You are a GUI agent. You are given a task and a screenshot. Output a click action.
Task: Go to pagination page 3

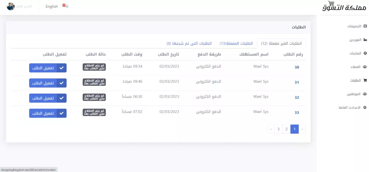coord(278,129)
